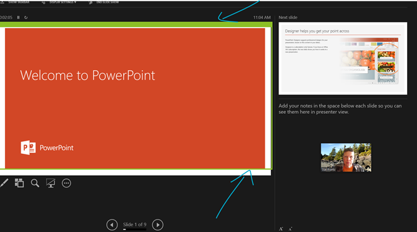Click the Slide 1 of 9 indicator
This screenshot has height=232, width=417.
tap(135, 224)
